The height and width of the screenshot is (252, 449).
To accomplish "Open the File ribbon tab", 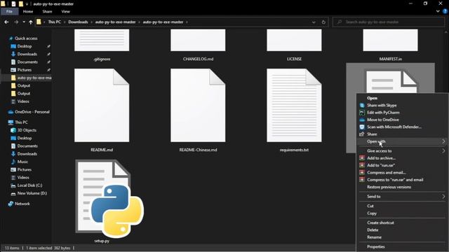I will tap(9, 11).
